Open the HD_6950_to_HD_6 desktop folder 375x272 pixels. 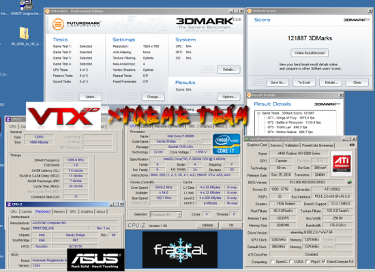[x=25, y=33]
